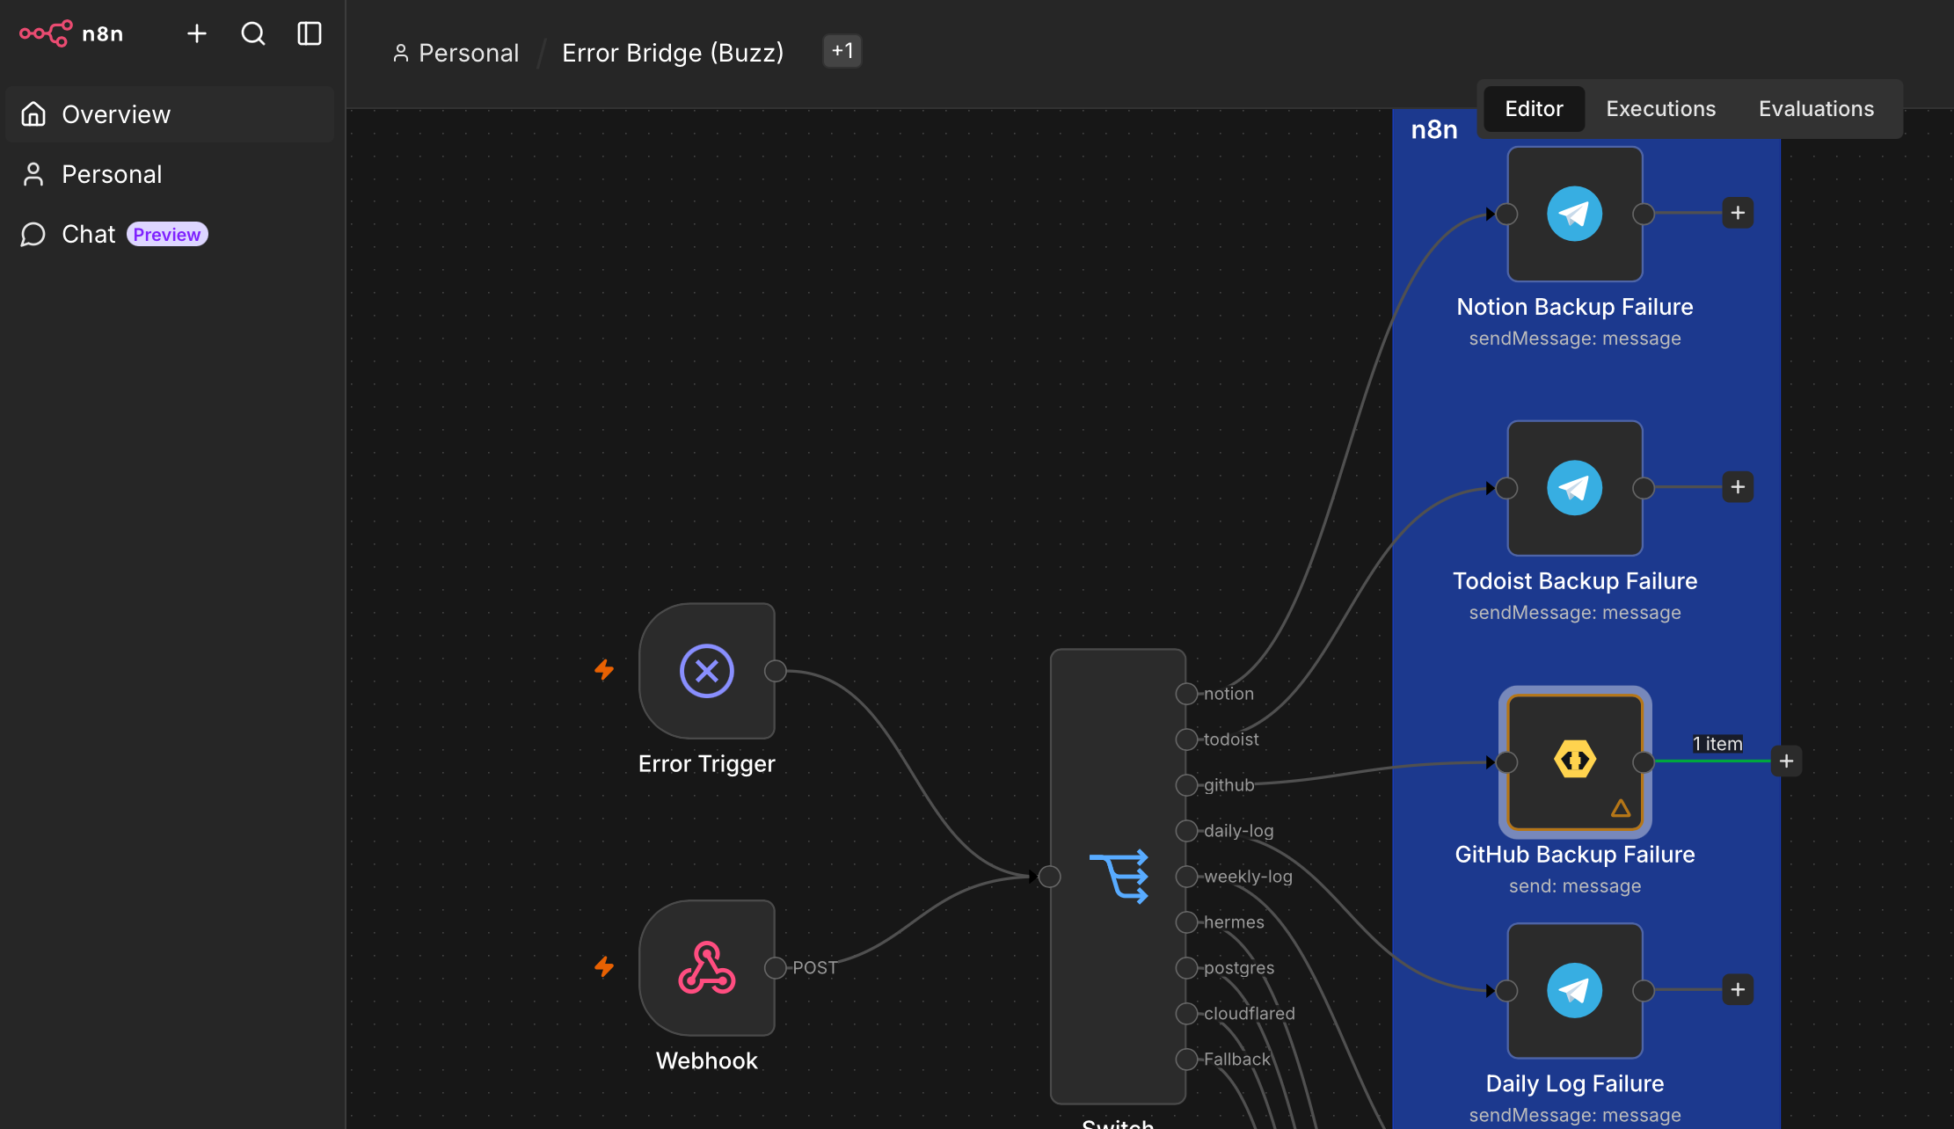
Task: Click the Switch hermes output connector
Action: pos(1187,922)
